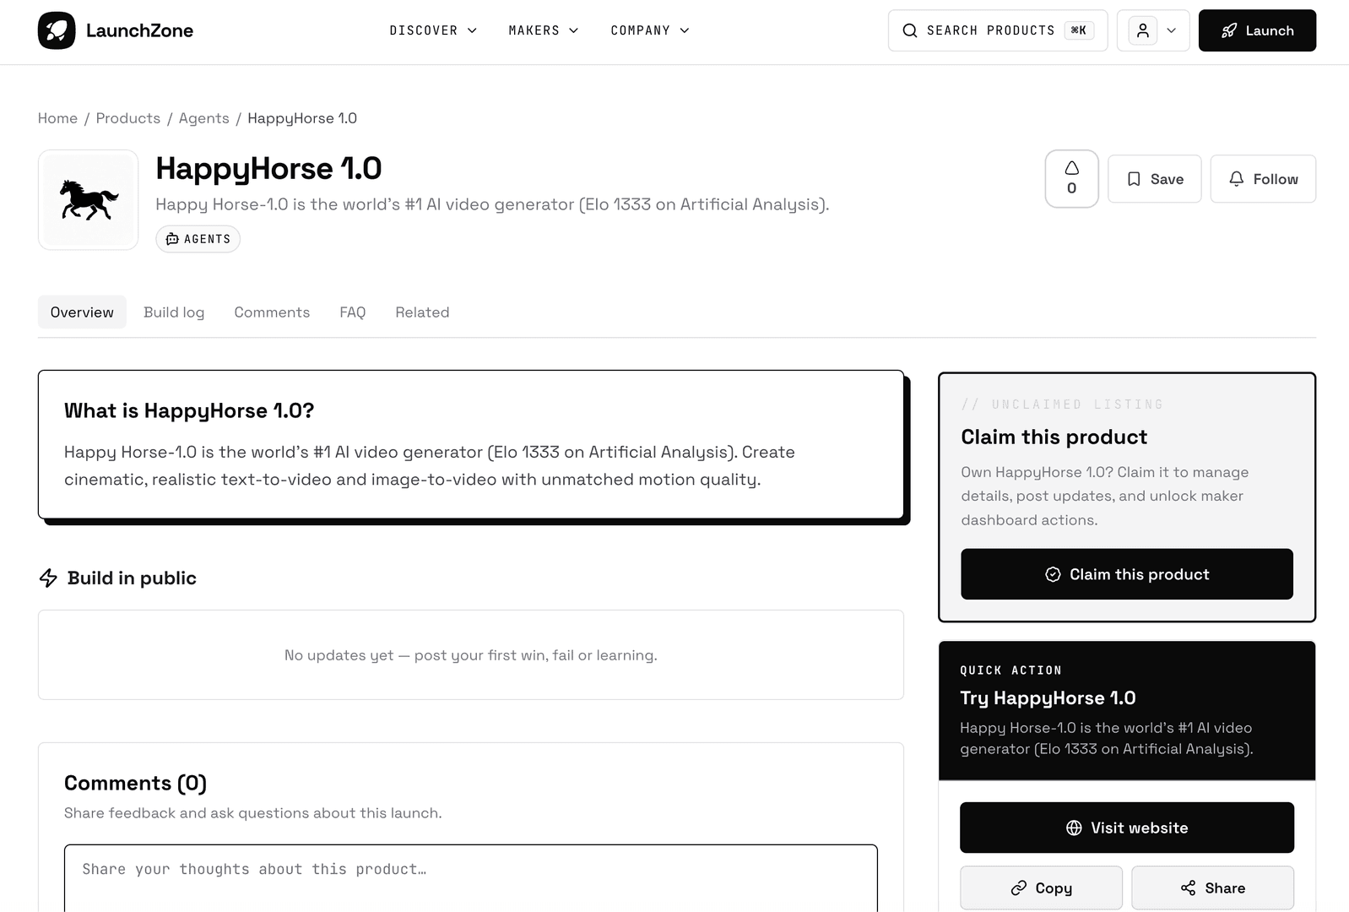This screenshot has height=912, width=1349.
Task: Save this product
Action: click(x=1155, y=179)
